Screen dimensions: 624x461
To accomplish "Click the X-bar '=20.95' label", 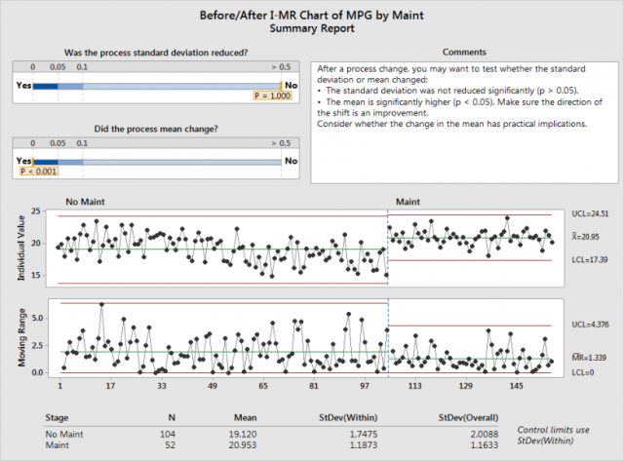I will click(585, 236).
